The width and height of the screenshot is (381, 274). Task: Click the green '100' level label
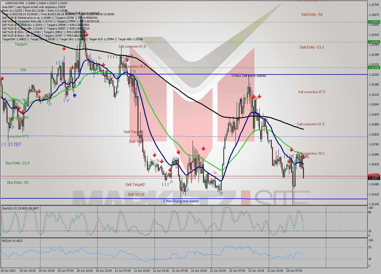click(x=23, y=70)
